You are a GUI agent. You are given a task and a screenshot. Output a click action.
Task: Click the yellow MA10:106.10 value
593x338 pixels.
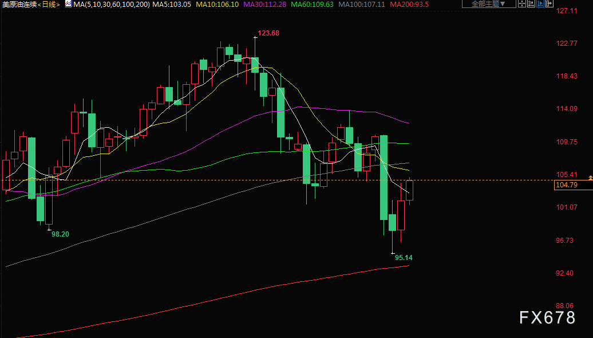point(218,5)
